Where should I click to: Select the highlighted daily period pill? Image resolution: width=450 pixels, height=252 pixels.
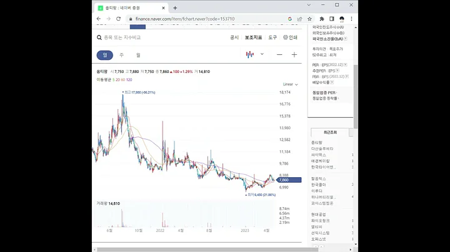[105, 55]
